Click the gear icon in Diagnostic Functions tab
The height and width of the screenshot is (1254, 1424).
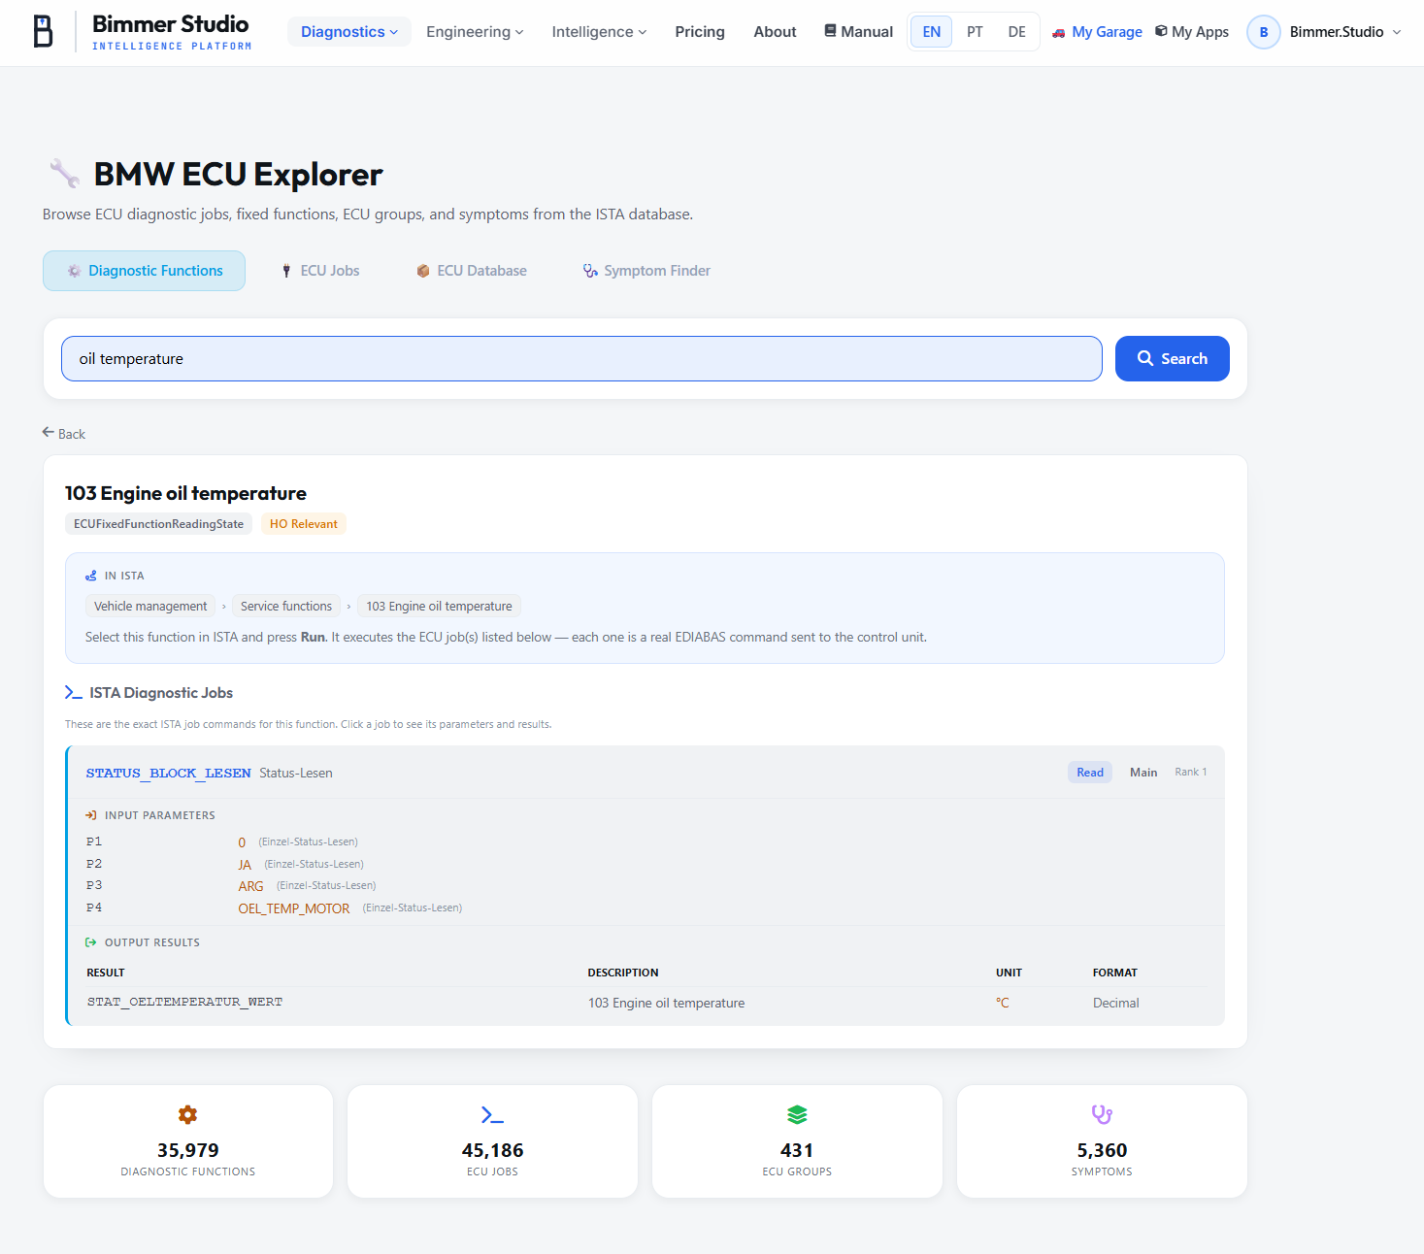coord(74,271)
